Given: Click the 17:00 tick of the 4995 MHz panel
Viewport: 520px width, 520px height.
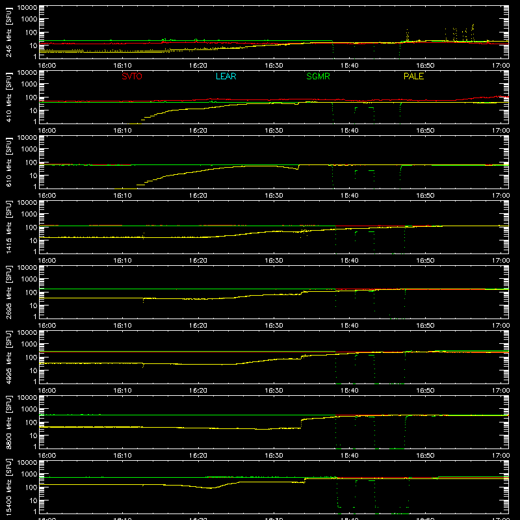Looking at the screenshot, I should (x=500, y=391).
